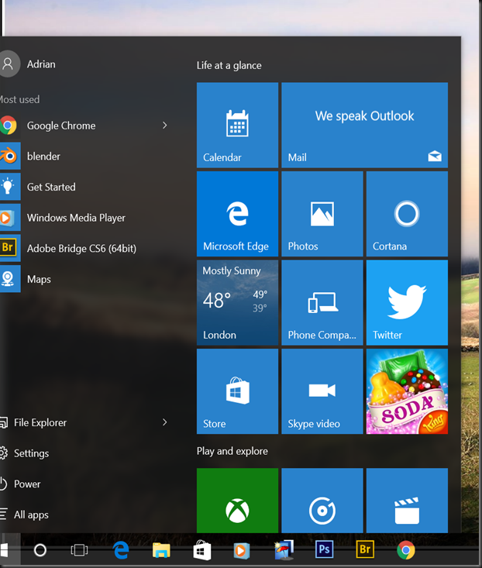Viewport: 482px width, 568px height.
Task: Open Settings from Start menu
Action: click(85, 453)
